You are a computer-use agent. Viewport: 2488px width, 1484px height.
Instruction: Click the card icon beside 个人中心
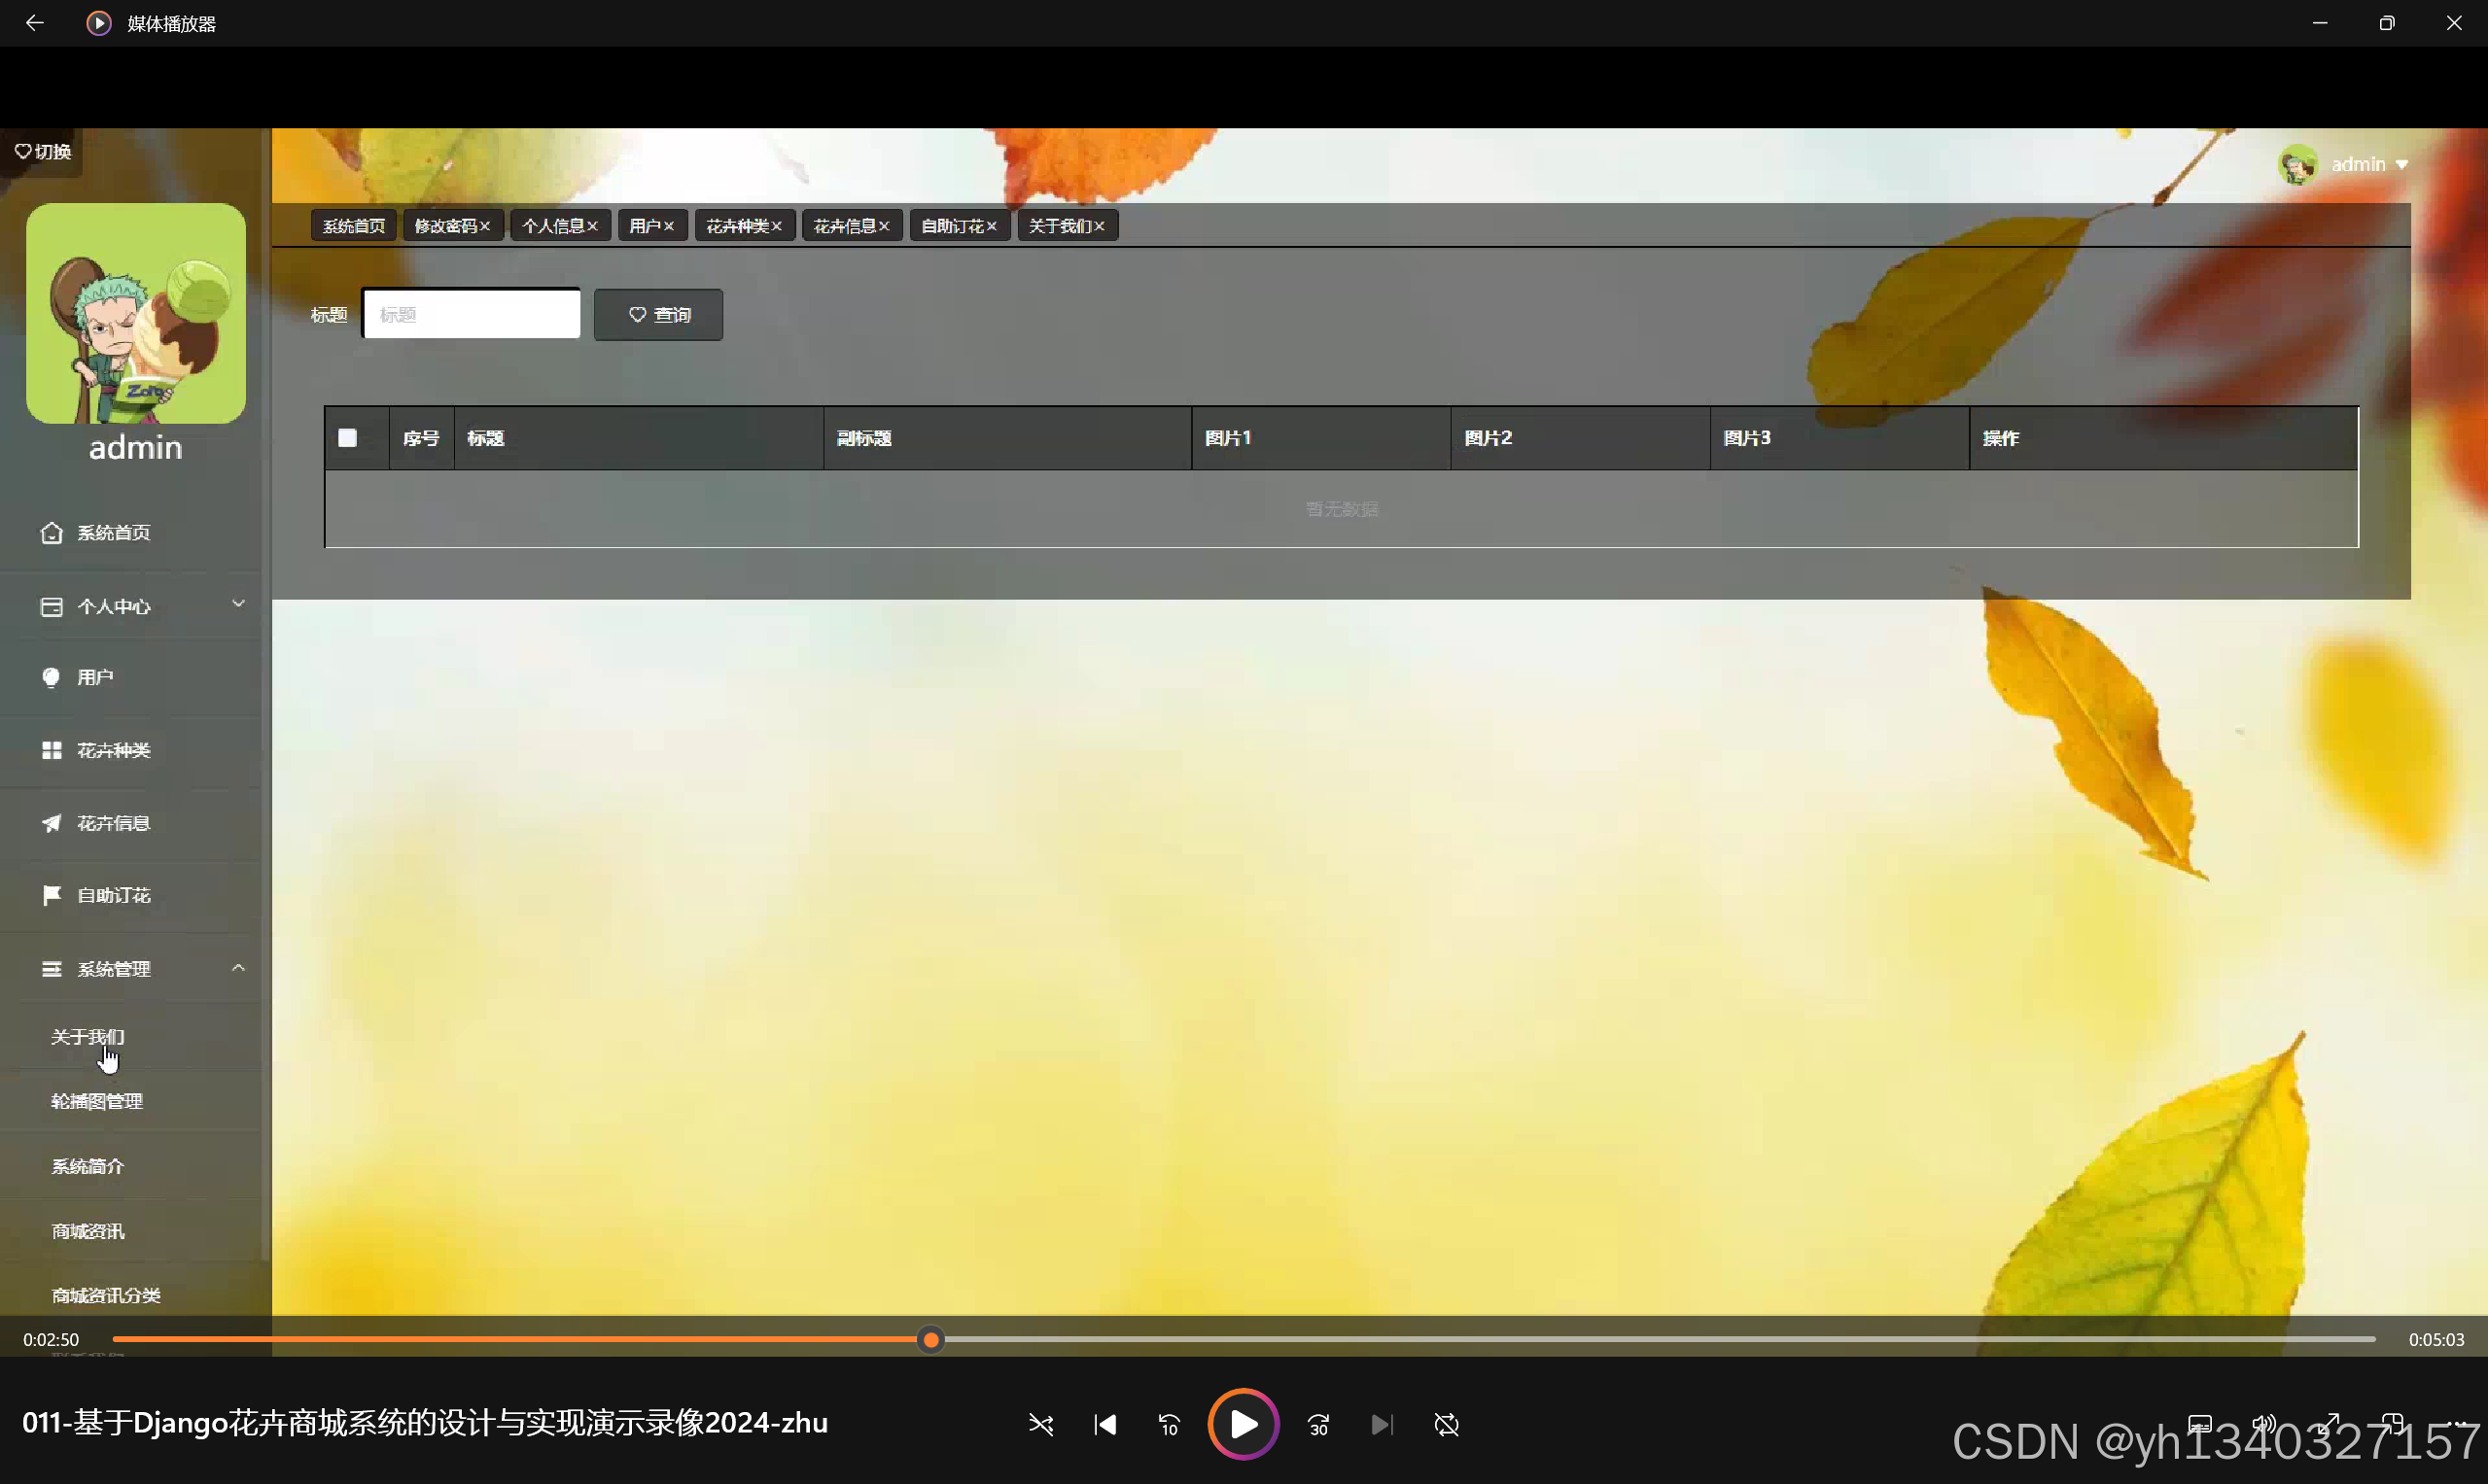(x=51, y=607)
